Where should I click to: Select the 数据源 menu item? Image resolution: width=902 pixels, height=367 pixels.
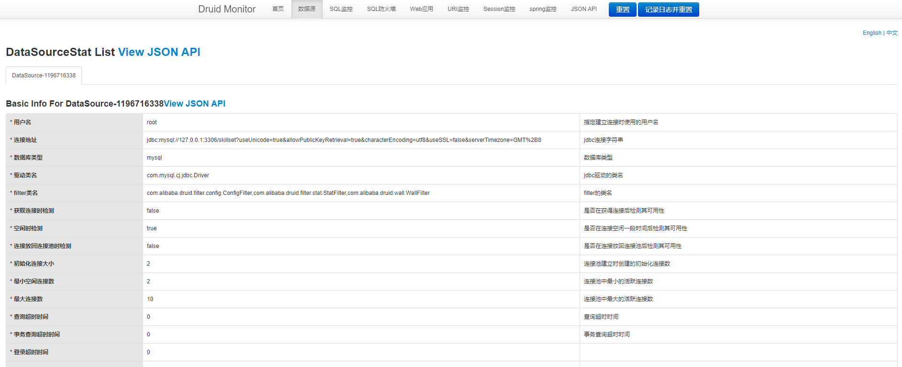[x=307, y=9]
